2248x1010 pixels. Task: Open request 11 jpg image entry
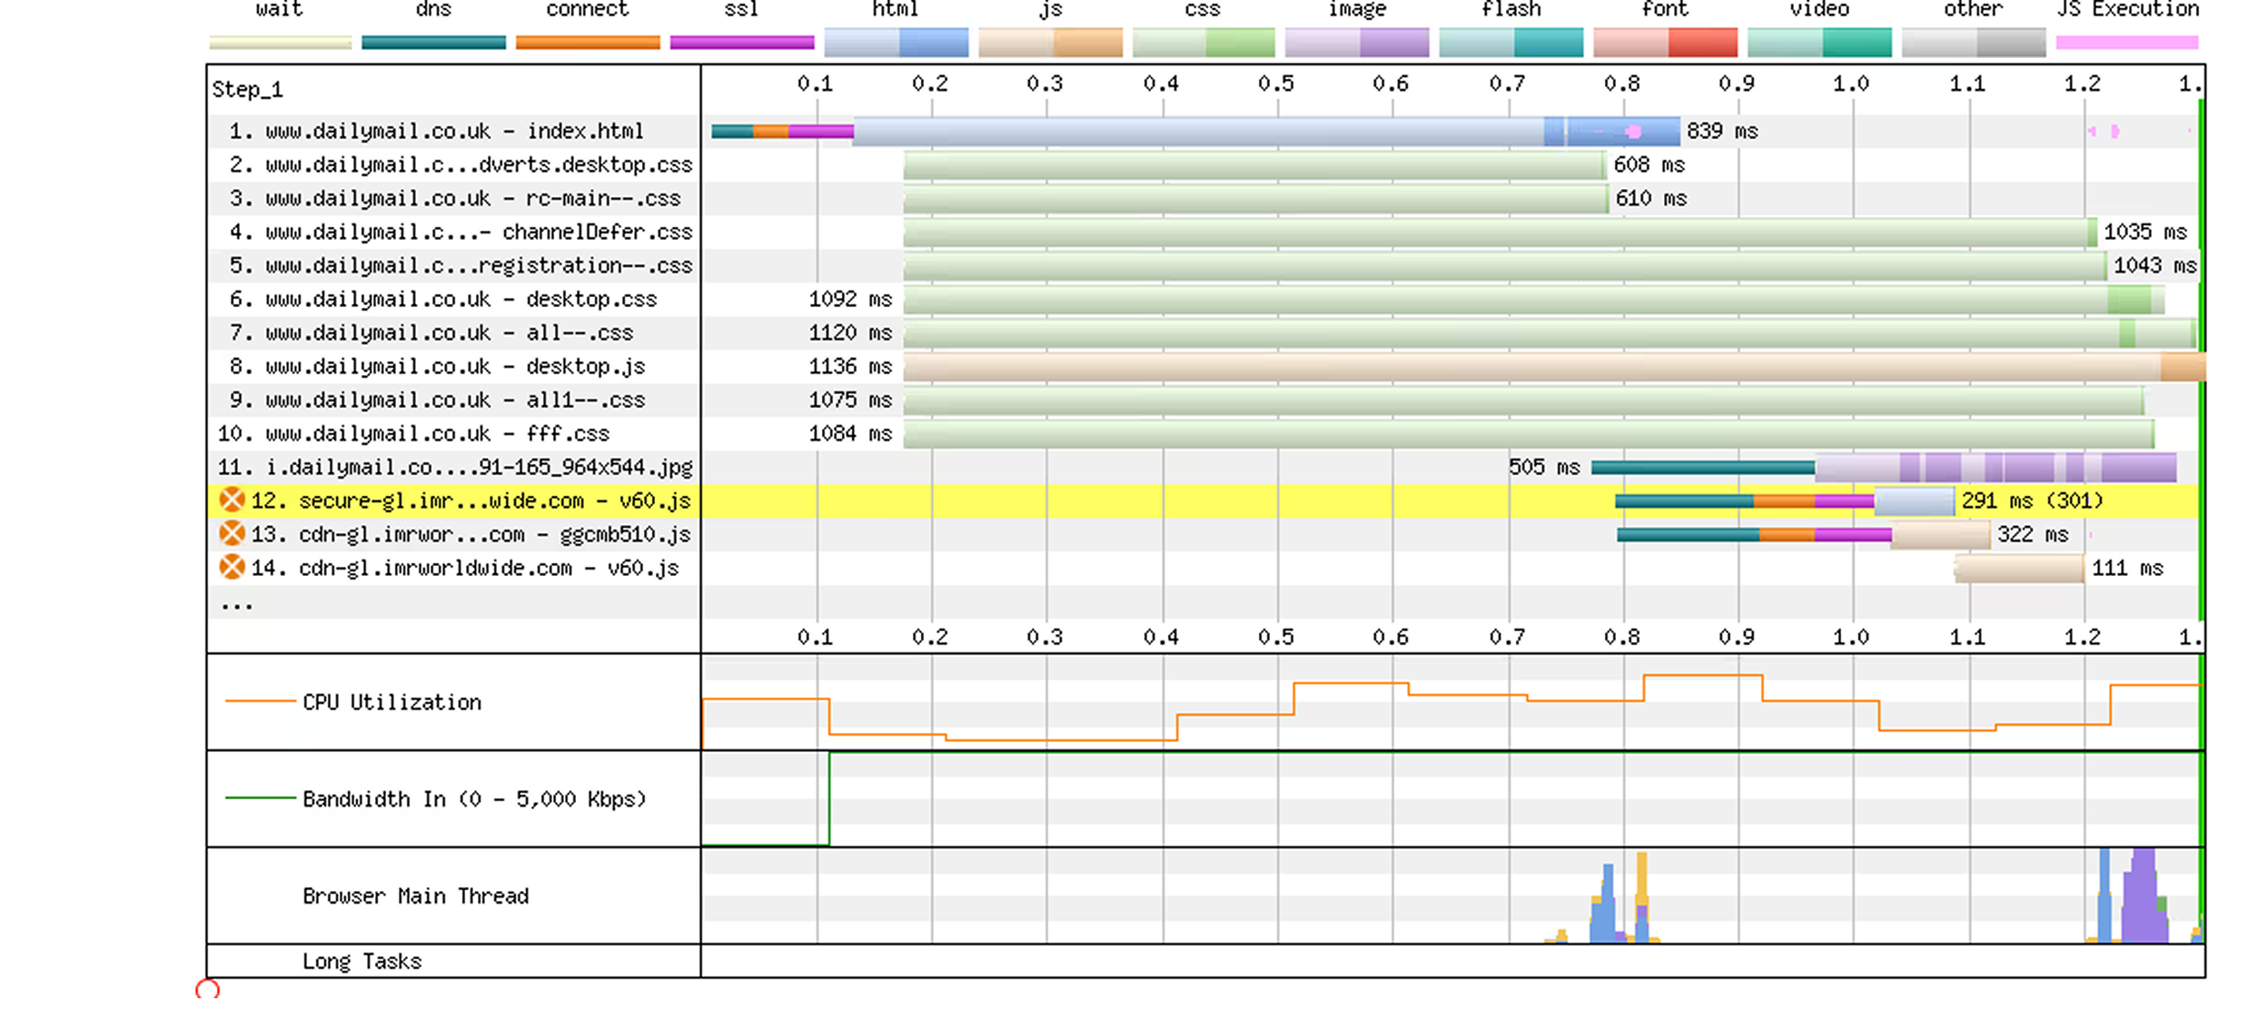[455, 467]
